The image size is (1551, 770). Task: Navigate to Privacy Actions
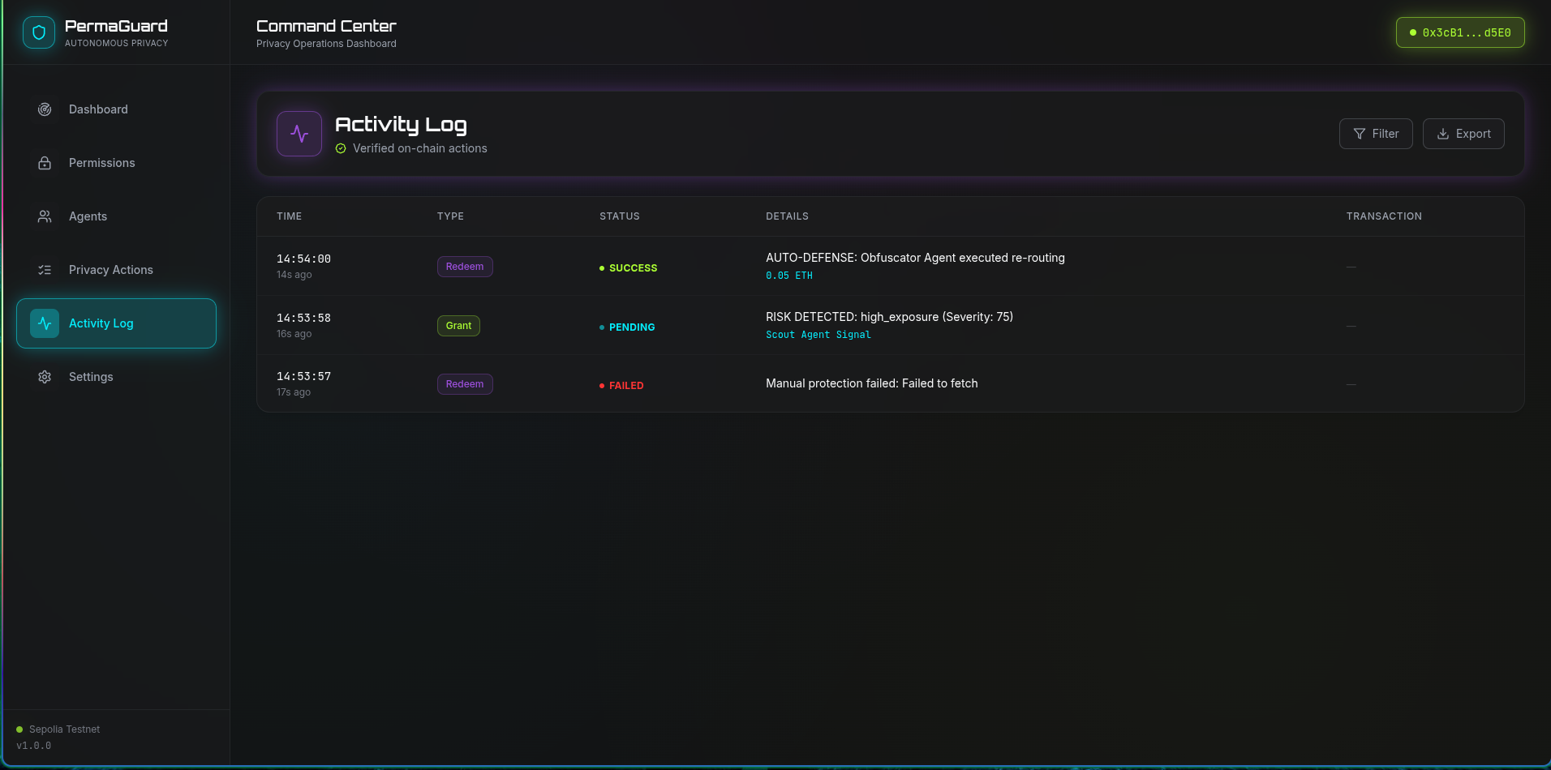[x=110, y=270]
